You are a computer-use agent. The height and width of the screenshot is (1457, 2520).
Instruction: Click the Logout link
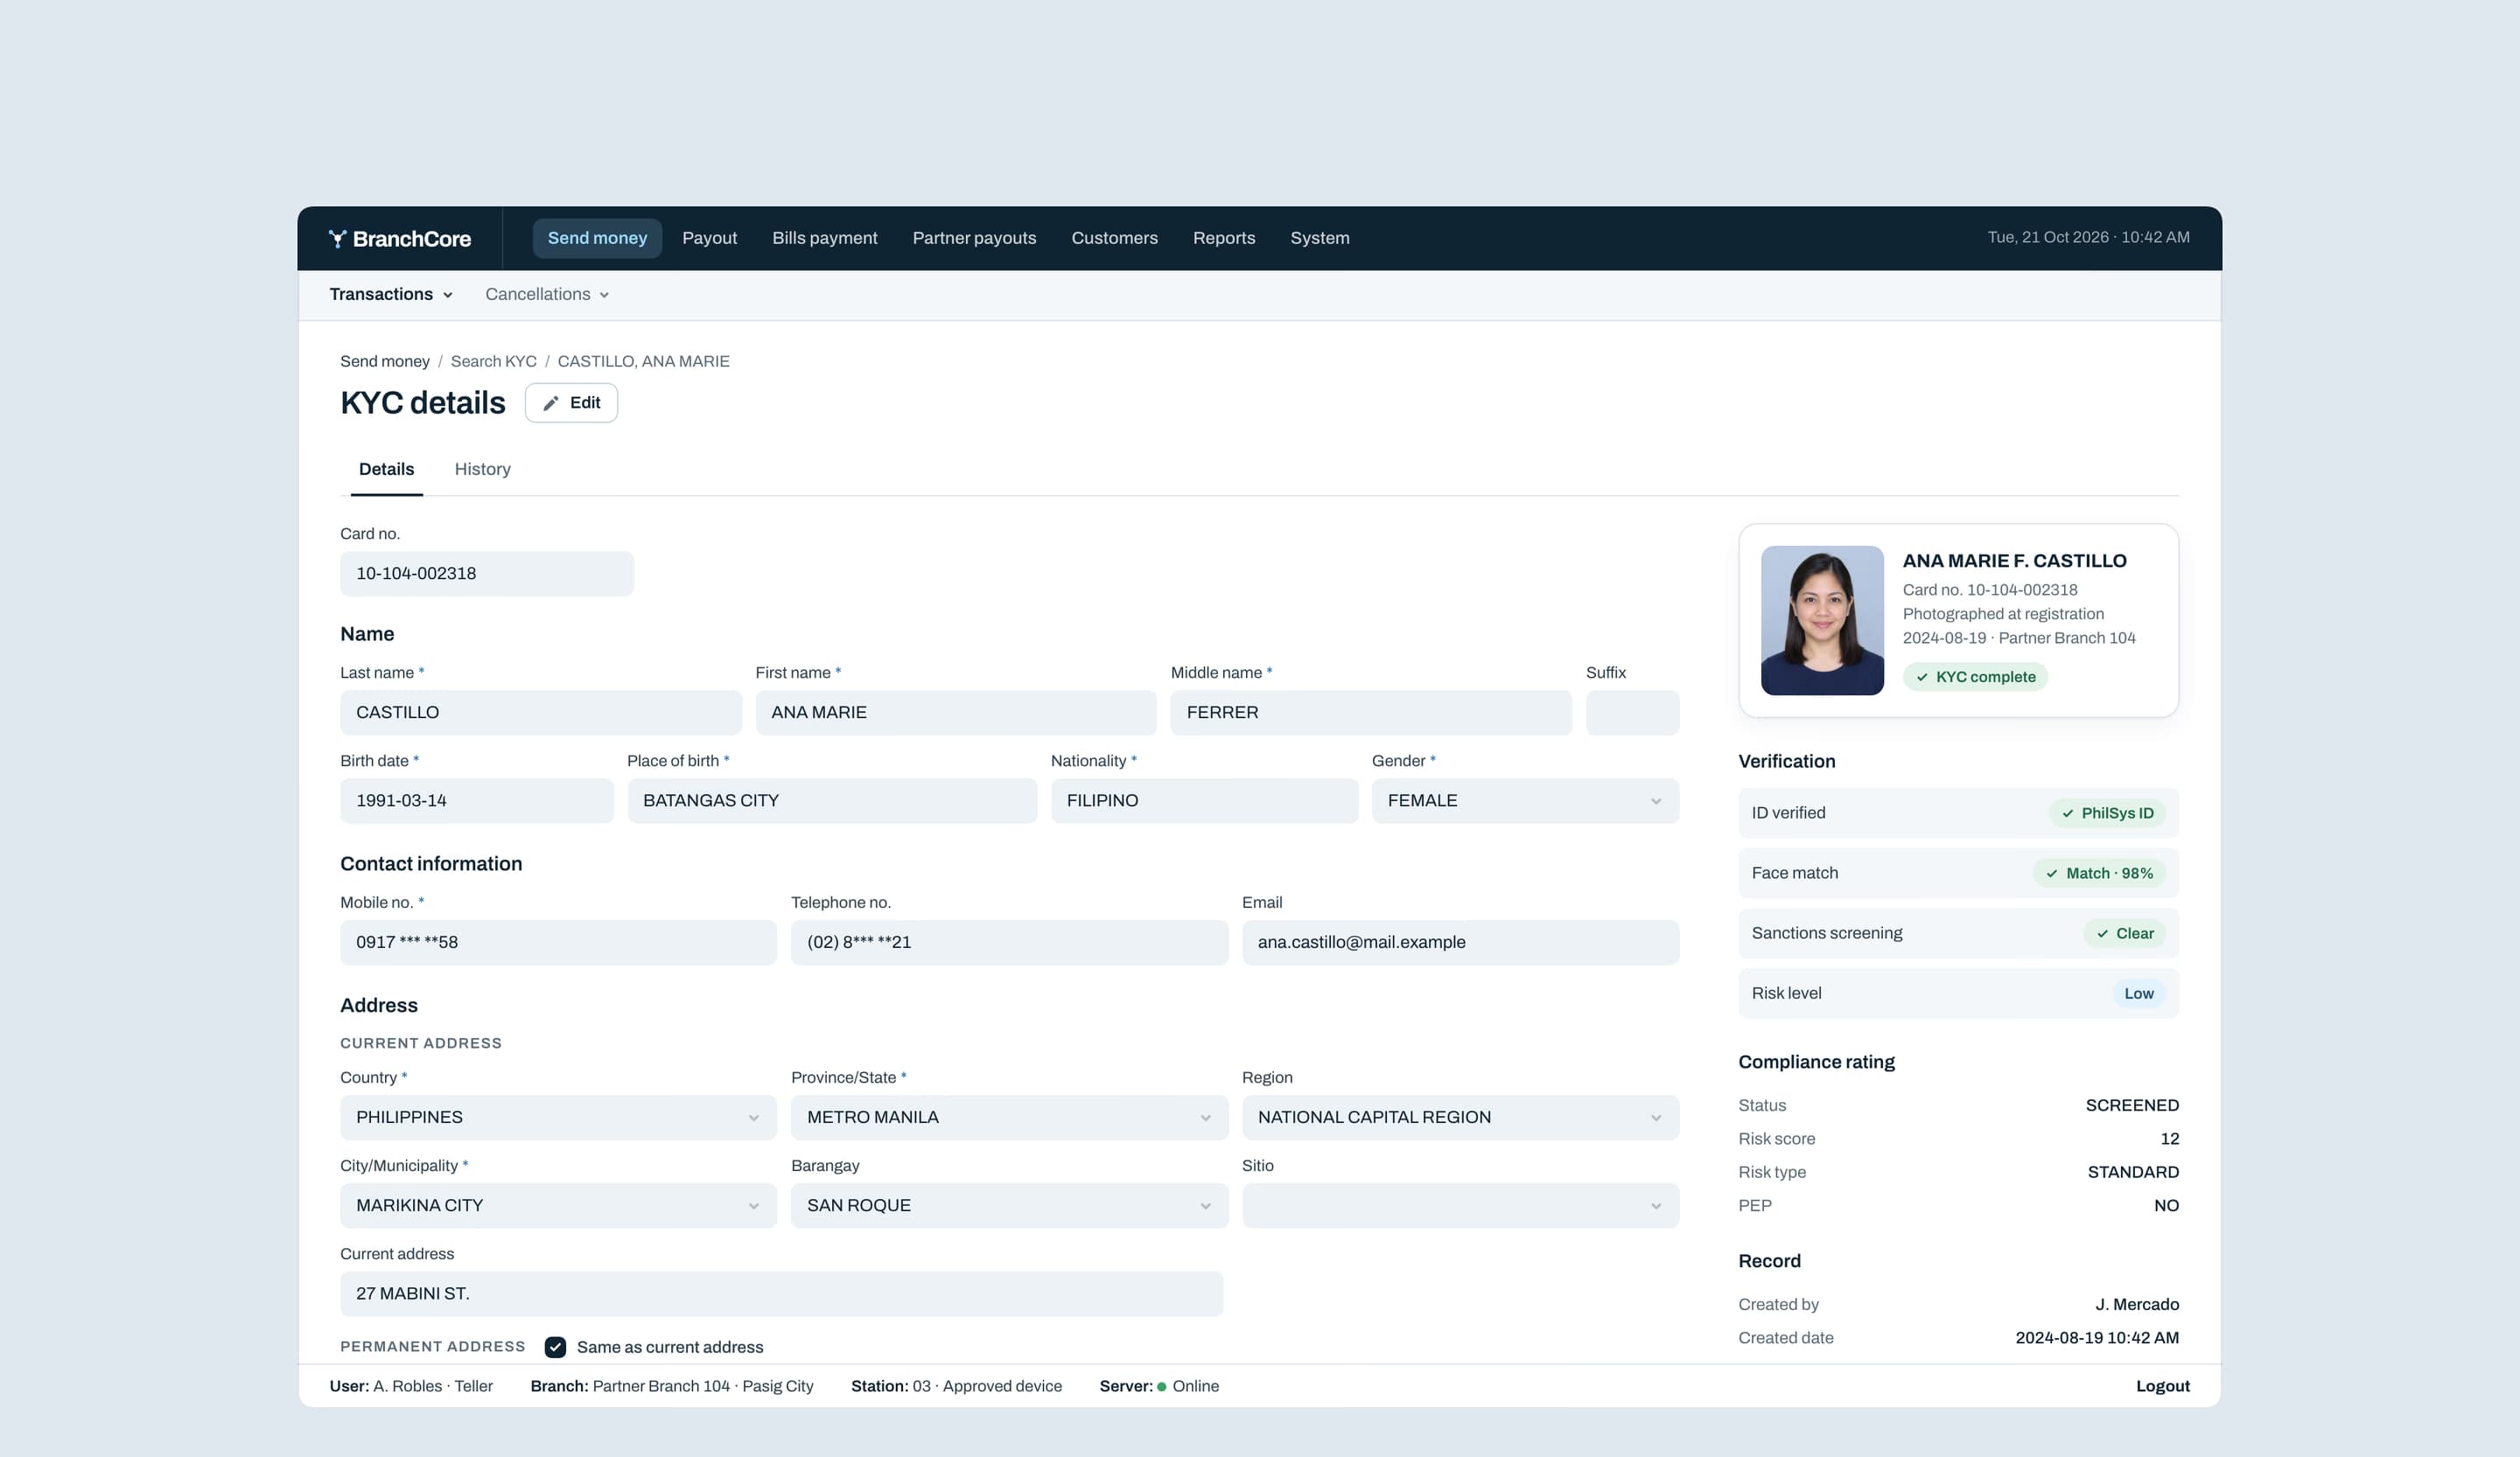pos(2162,1386)
